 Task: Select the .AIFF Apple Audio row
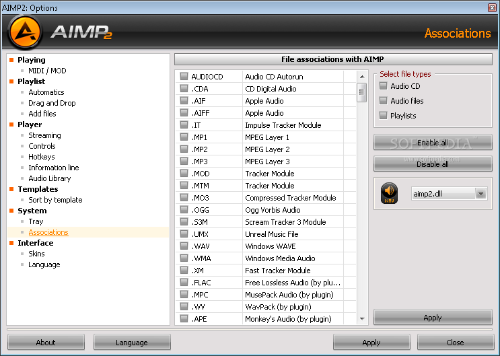[x=266, y=113]
